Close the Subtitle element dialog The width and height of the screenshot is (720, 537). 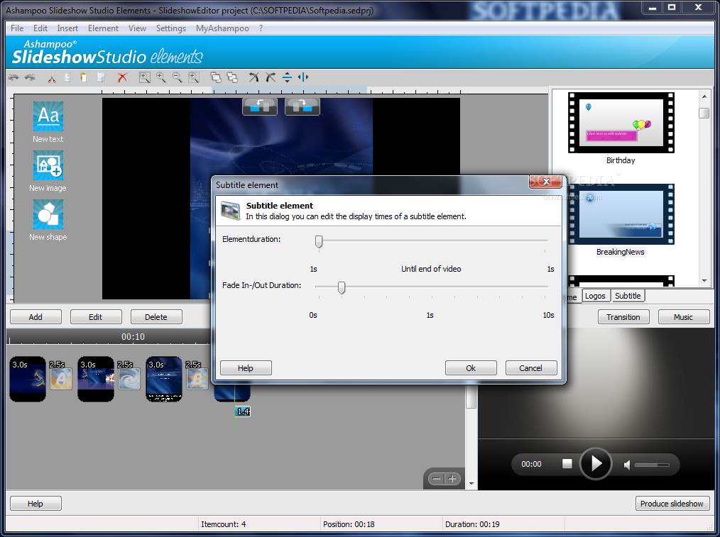(x=545, y=182)
